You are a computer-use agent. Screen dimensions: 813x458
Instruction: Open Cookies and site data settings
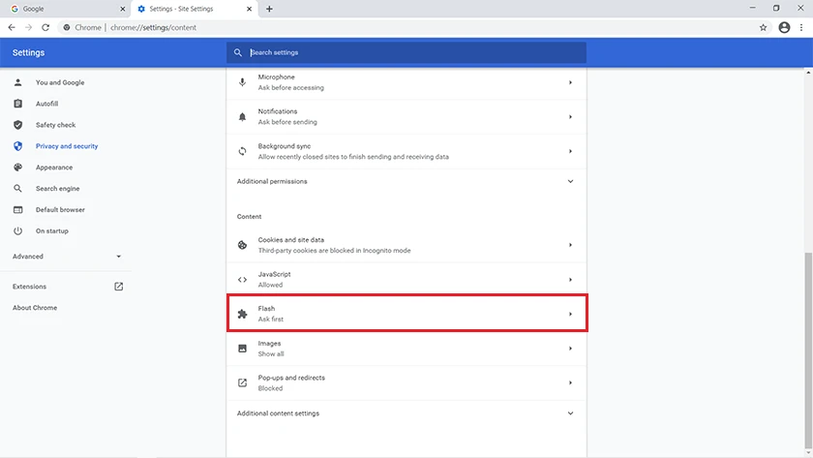point(406,245)
